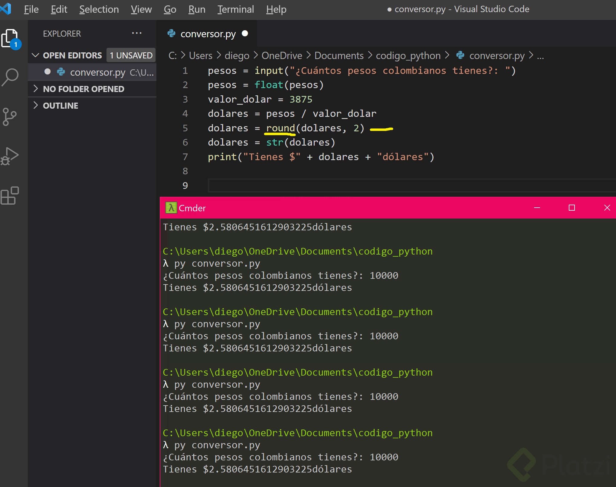Click Python file icon in Open Editors row
This screenshot has width=616, height=487.
tap(61, 72)
